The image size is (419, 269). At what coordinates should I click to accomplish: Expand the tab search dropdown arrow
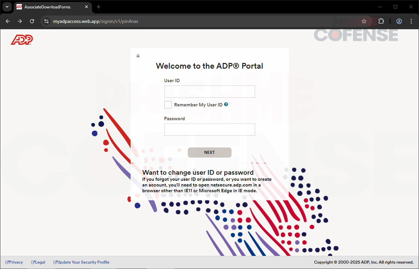(x=7, y=7)
